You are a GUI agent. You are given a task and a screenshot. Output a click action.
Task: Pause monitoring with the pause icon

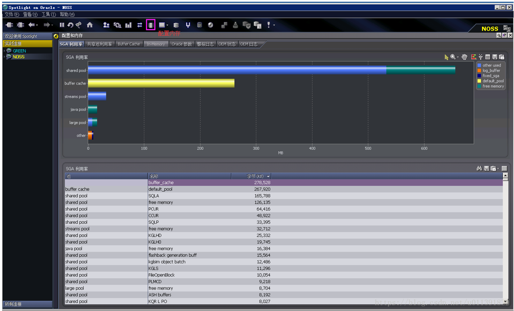[x=62, y=25]
